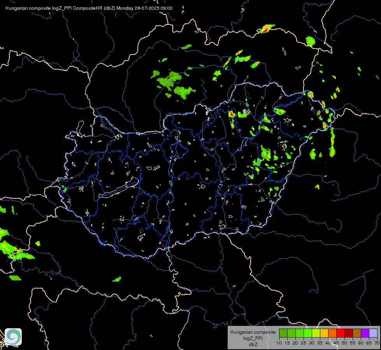Click the "30" value on the legend scale
Screen dimensions: 381x350
[312, 343]
